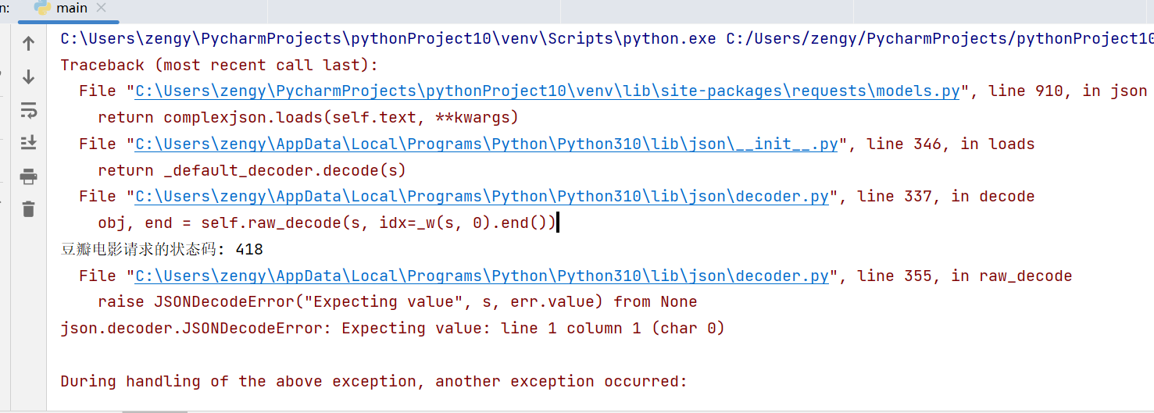The image size is (1154, 413).
Task: Click the Up the Stack Trace arrow
Action: point(29,44)
